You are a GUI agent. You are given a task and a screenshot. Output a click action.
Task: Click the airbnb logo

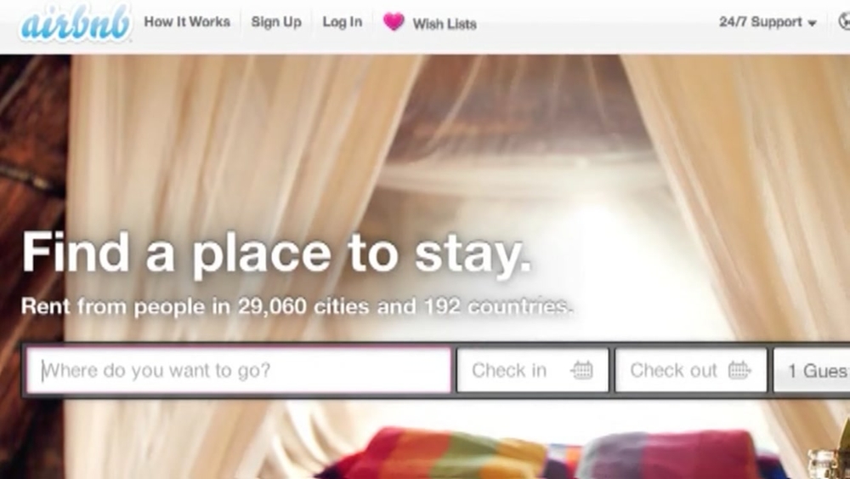tap(76, 23)
